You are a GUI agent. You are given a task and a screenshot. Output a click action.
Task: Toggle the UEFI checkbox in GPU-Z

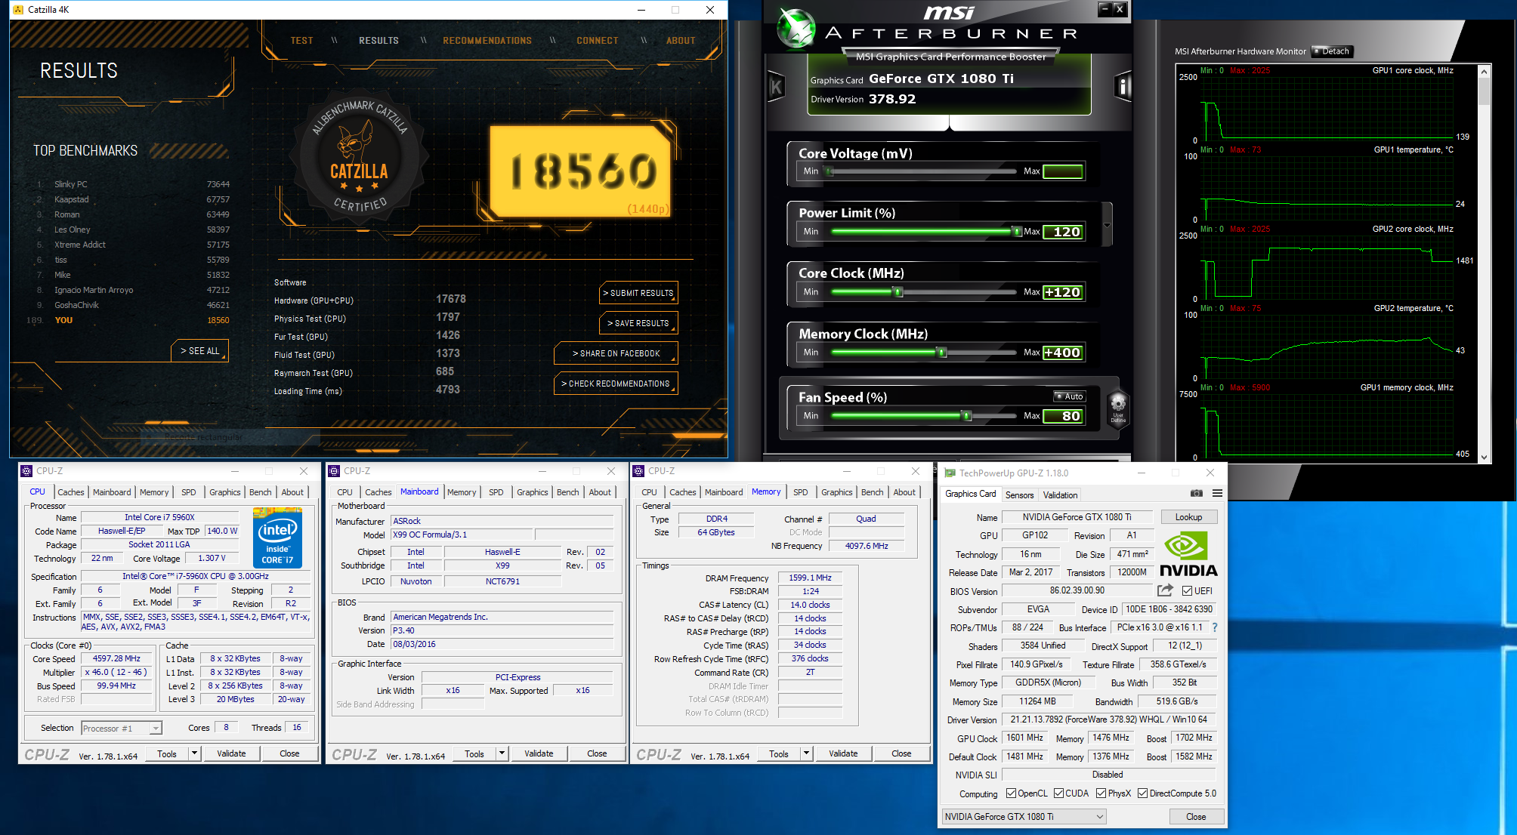(1187, 591)
